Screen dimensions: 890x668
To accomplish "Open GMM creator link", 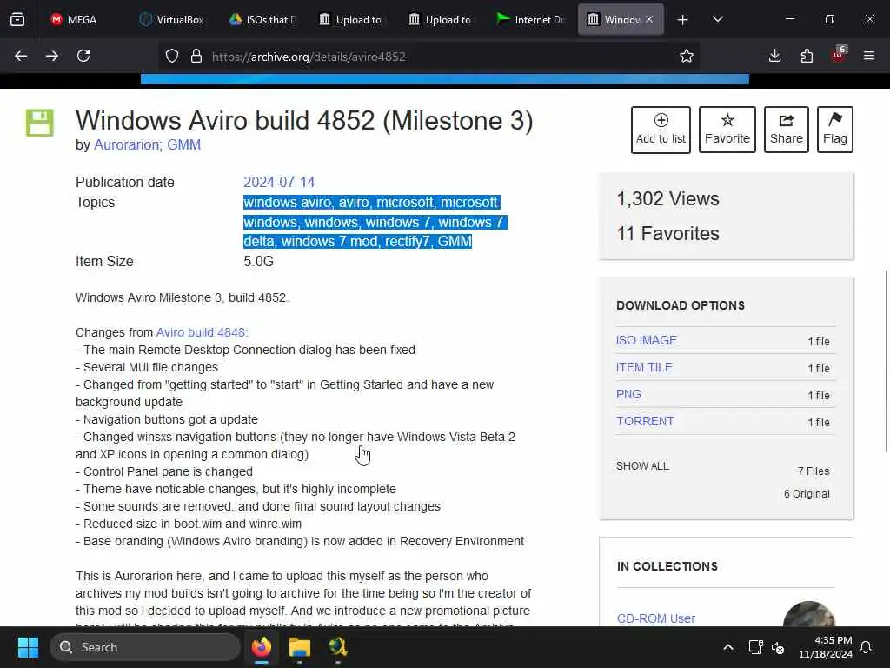I will click(184, 145).
